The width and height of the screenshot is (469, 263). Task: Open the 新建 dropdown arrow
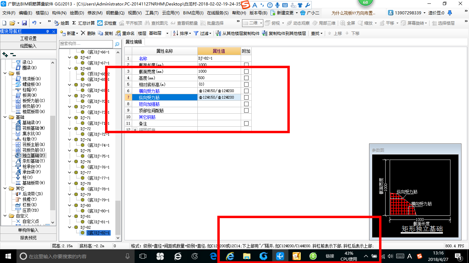pyautogui.click(x=77, y=33)
